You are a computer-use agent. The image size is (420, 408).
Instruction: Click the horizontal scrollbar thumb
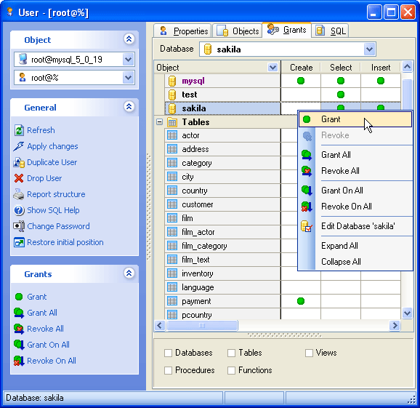click(202, 326)
